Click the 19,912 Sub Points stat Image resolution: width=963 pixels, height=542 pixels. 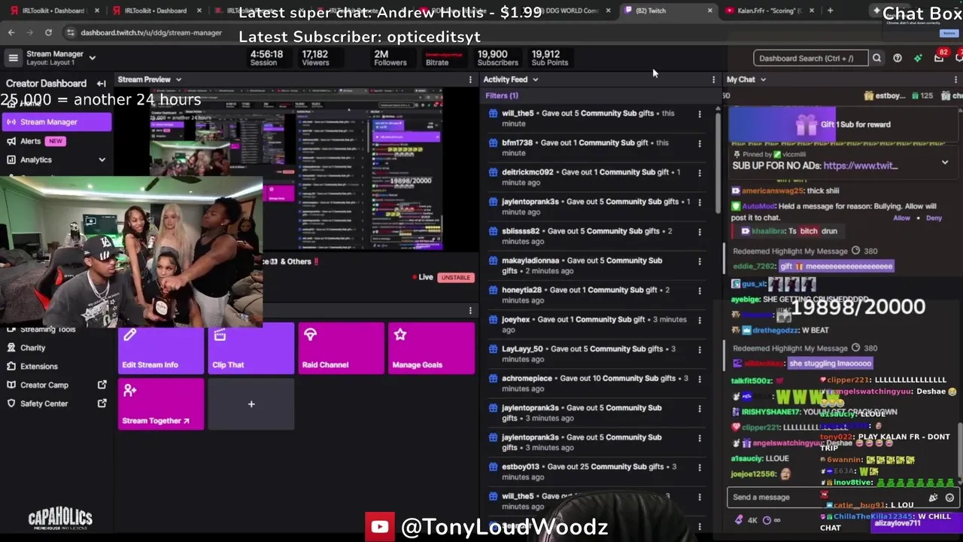(x=550, y=58)
